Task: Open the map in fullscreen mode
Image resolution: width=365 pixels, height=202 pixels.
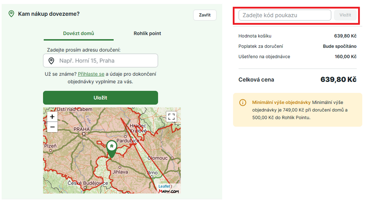Action: point(172,116)
